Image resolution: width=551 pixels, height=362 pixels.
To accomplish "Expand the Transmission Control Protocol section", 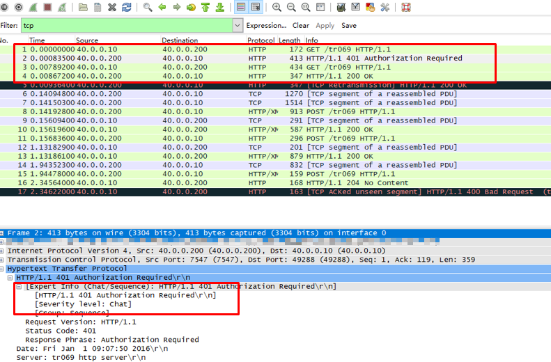I will pos(3,259).
